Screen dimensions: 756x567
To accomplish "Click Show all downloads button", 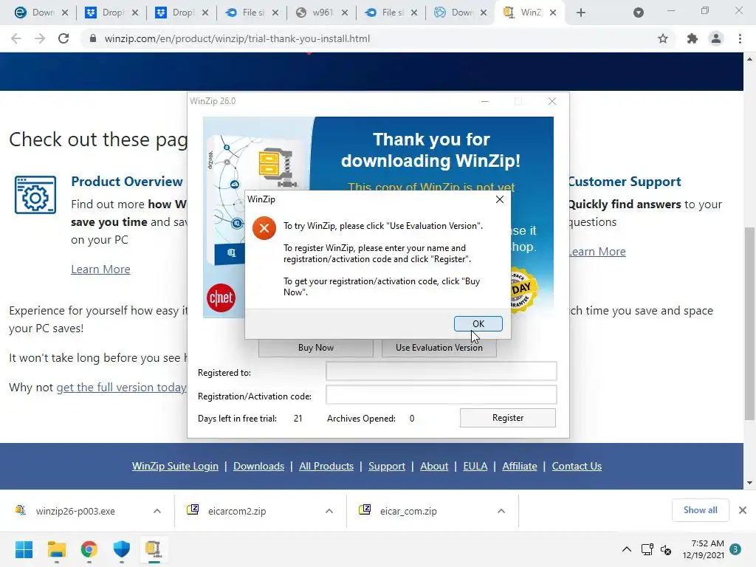I will tap(700, 510).
